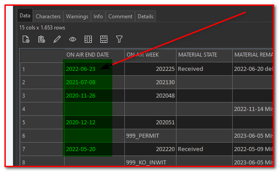Click the clipboard paste icon in toolbar

(41, 39)
